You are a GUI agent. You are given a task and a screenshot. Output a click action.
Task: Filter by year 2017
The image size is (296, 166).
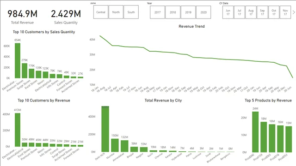[157, 12]
